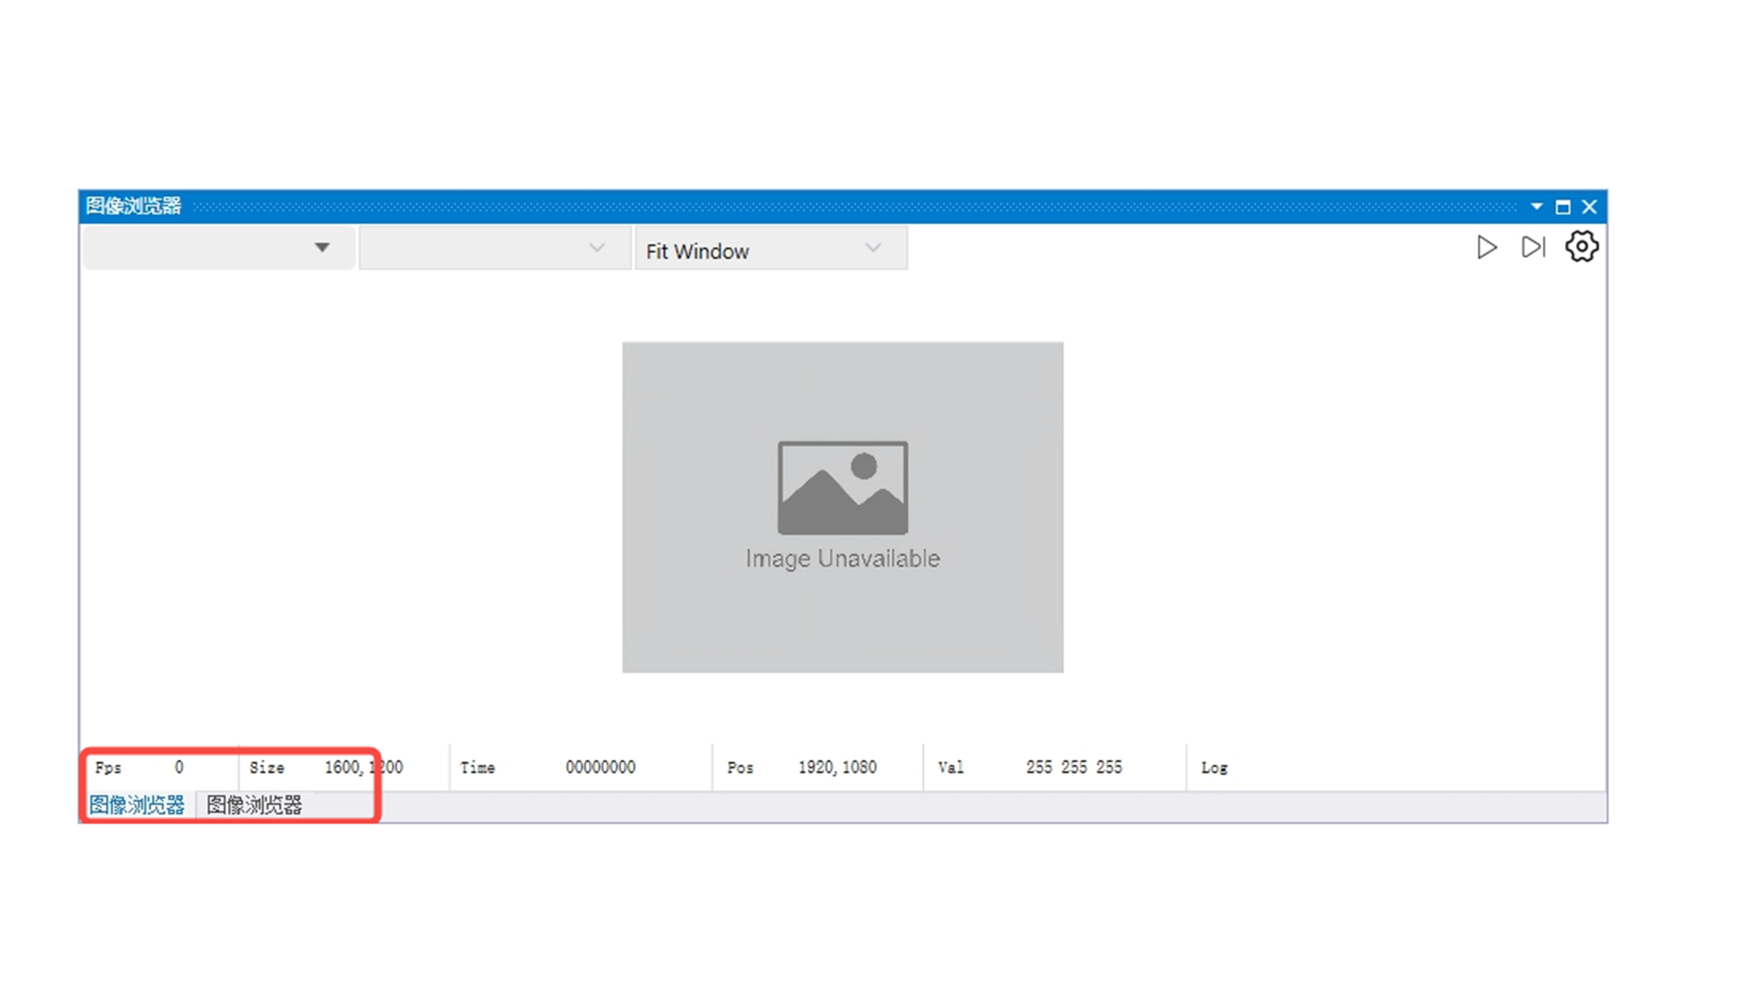Open the panel options arrow in title bar
The width and height of the screenshot is (1745, 981).
point(1536,206)
